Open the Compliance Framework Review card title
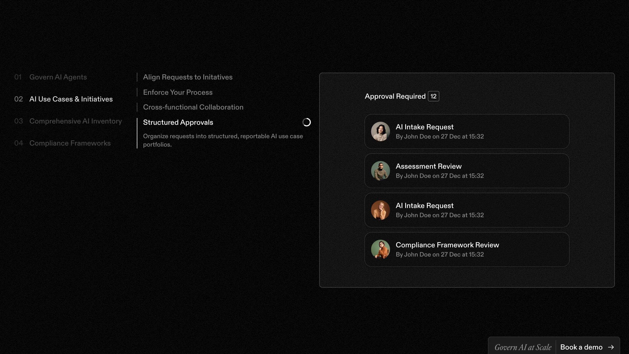Image resolution: width=629 pixels, height=354 pixels. 447,245
